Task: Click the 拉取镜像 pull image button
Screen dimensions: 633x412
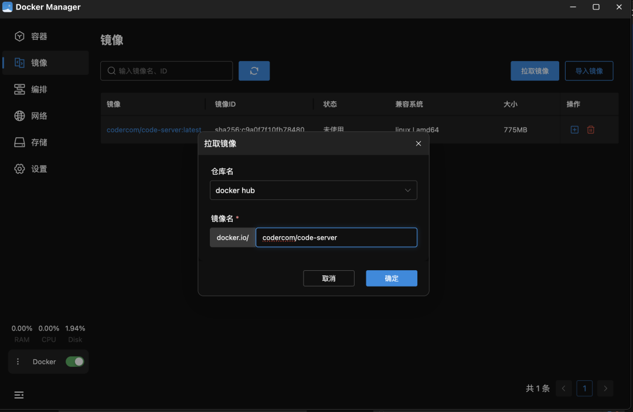Action: click(x=535, y=71)
